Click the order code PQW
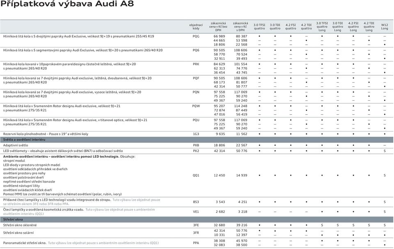 tap(196, 106)
